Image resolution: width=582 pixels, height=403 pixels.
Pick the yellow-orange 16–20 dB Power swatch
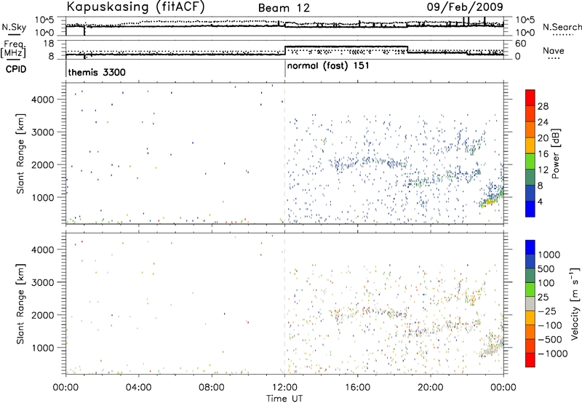[530, 145]
